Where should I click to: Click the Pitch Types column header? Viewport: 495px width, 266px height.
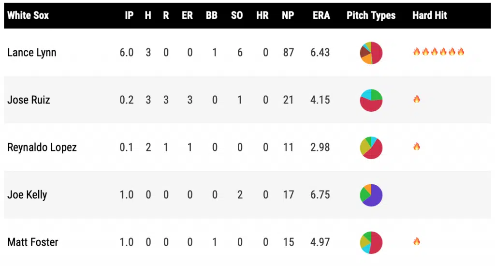pyautogui.click(x=371, y=15)
